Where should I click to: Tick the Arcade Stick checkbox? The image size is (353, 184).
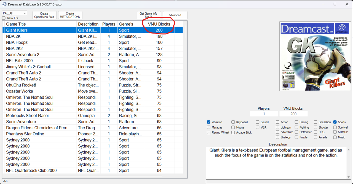point(233,132)
